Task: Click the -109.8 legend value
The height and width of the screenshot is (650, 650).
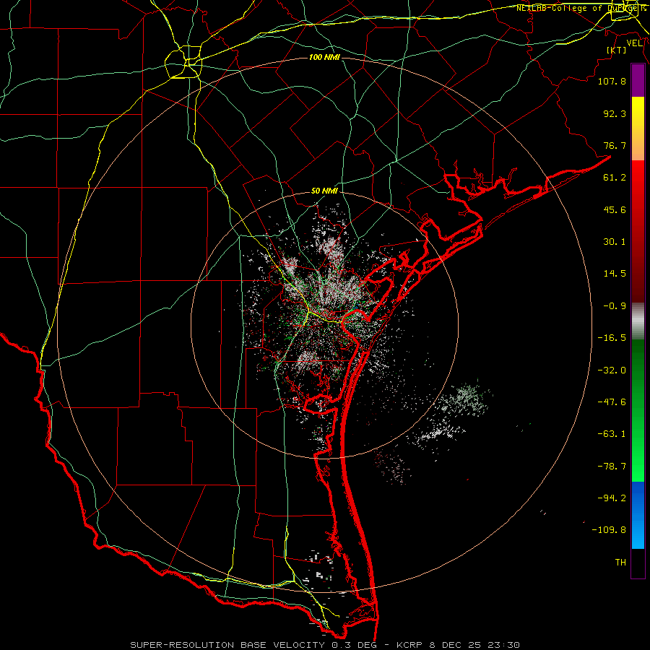Action: (x=609, y=530)
